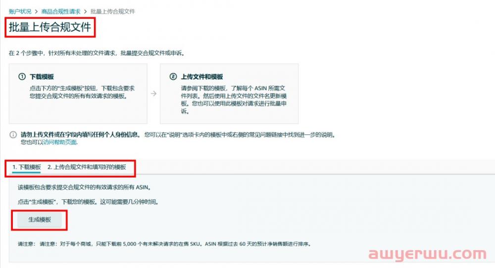Click the circled number 1 step icon
Screen dimensions: 495x268
[22, 77]
